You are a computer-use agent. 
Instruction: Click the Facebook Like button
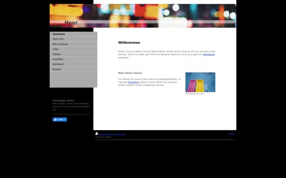60,120
